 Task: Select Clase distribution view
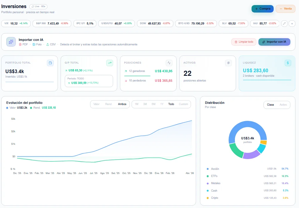270,105
